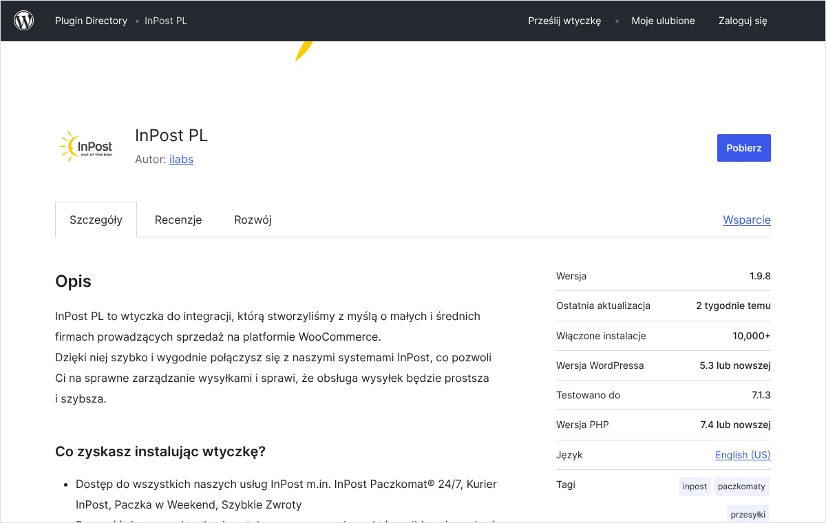Open the przesyłki tag

click(748, 514)
